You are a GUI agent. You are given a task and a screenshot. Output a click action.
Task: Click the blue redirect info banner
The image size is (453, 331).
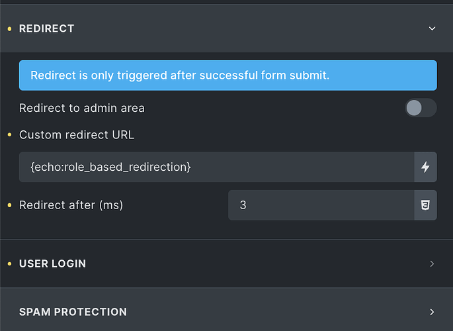click(x=227, y=75)
